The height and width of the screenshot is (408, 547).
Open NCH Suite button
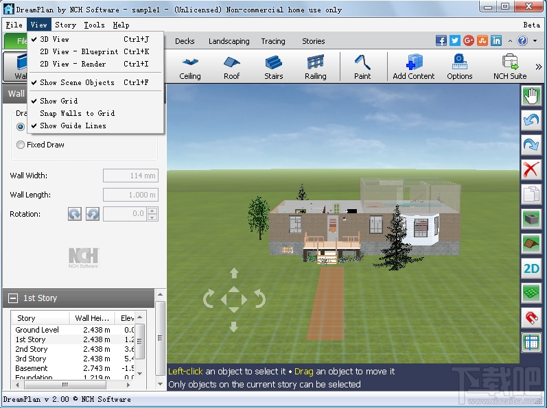510,67
